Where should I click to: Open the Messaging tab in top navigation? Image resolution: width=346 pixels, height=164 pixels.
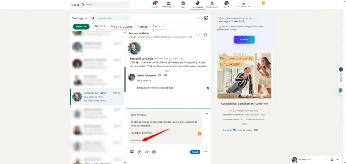[x=197, y=4]
